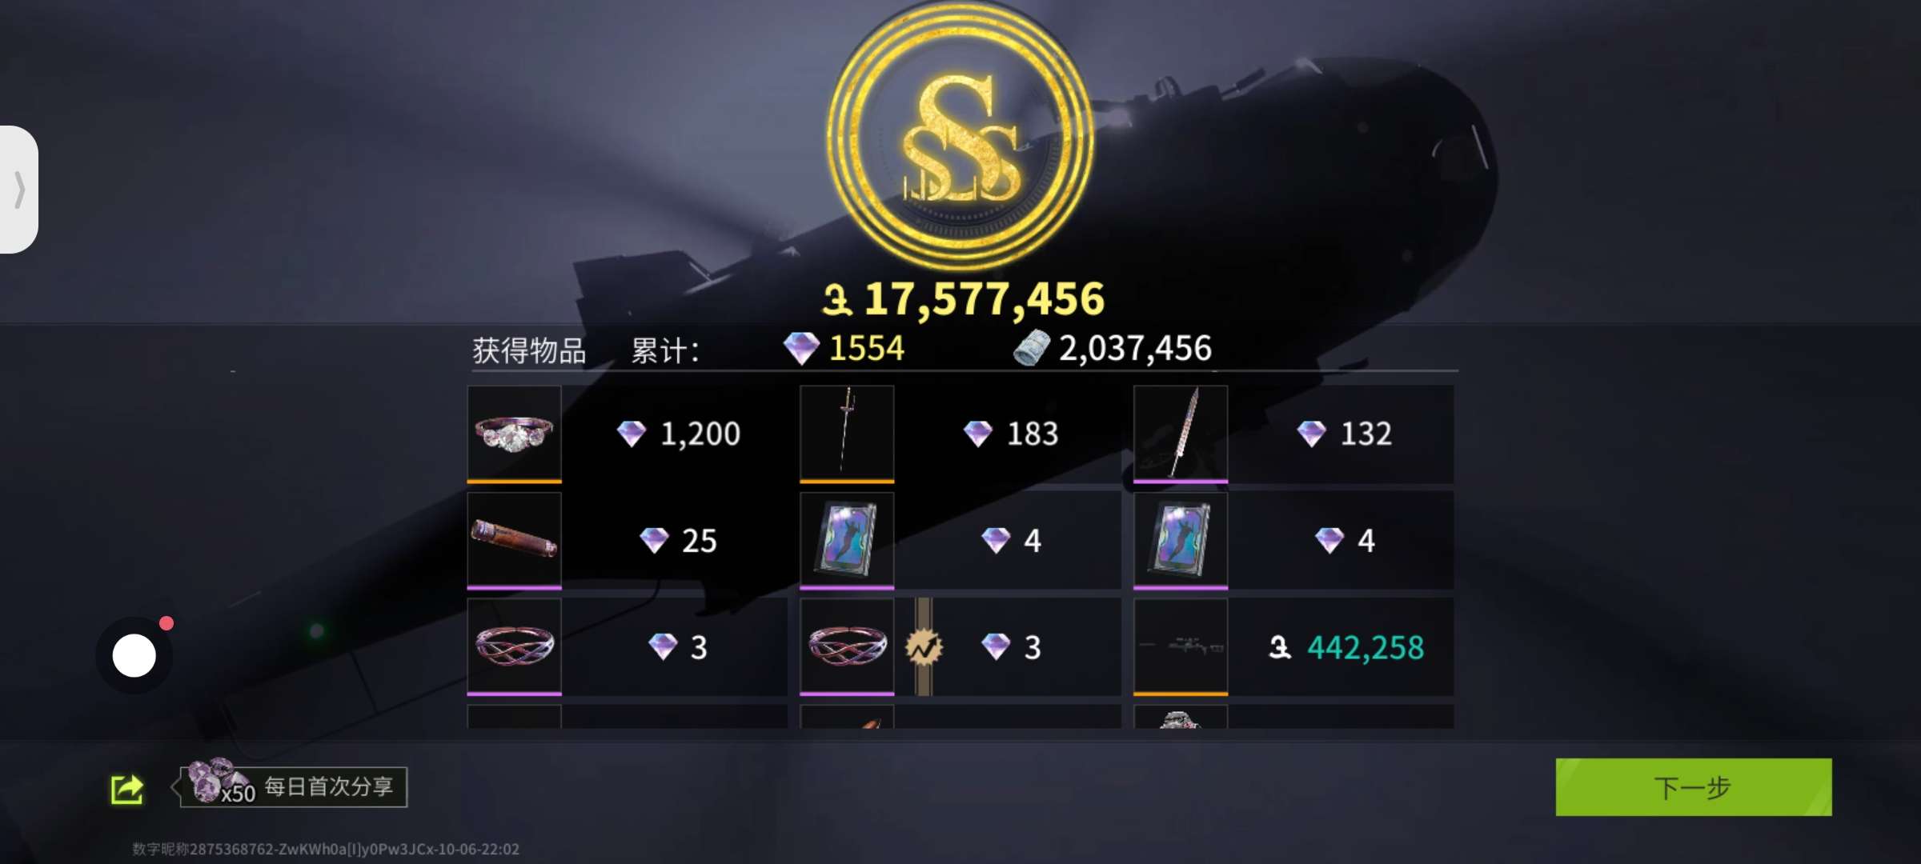Screen dimensions: 1921x864
Task: Click the 获得物品 heading label
Action: 529,350
